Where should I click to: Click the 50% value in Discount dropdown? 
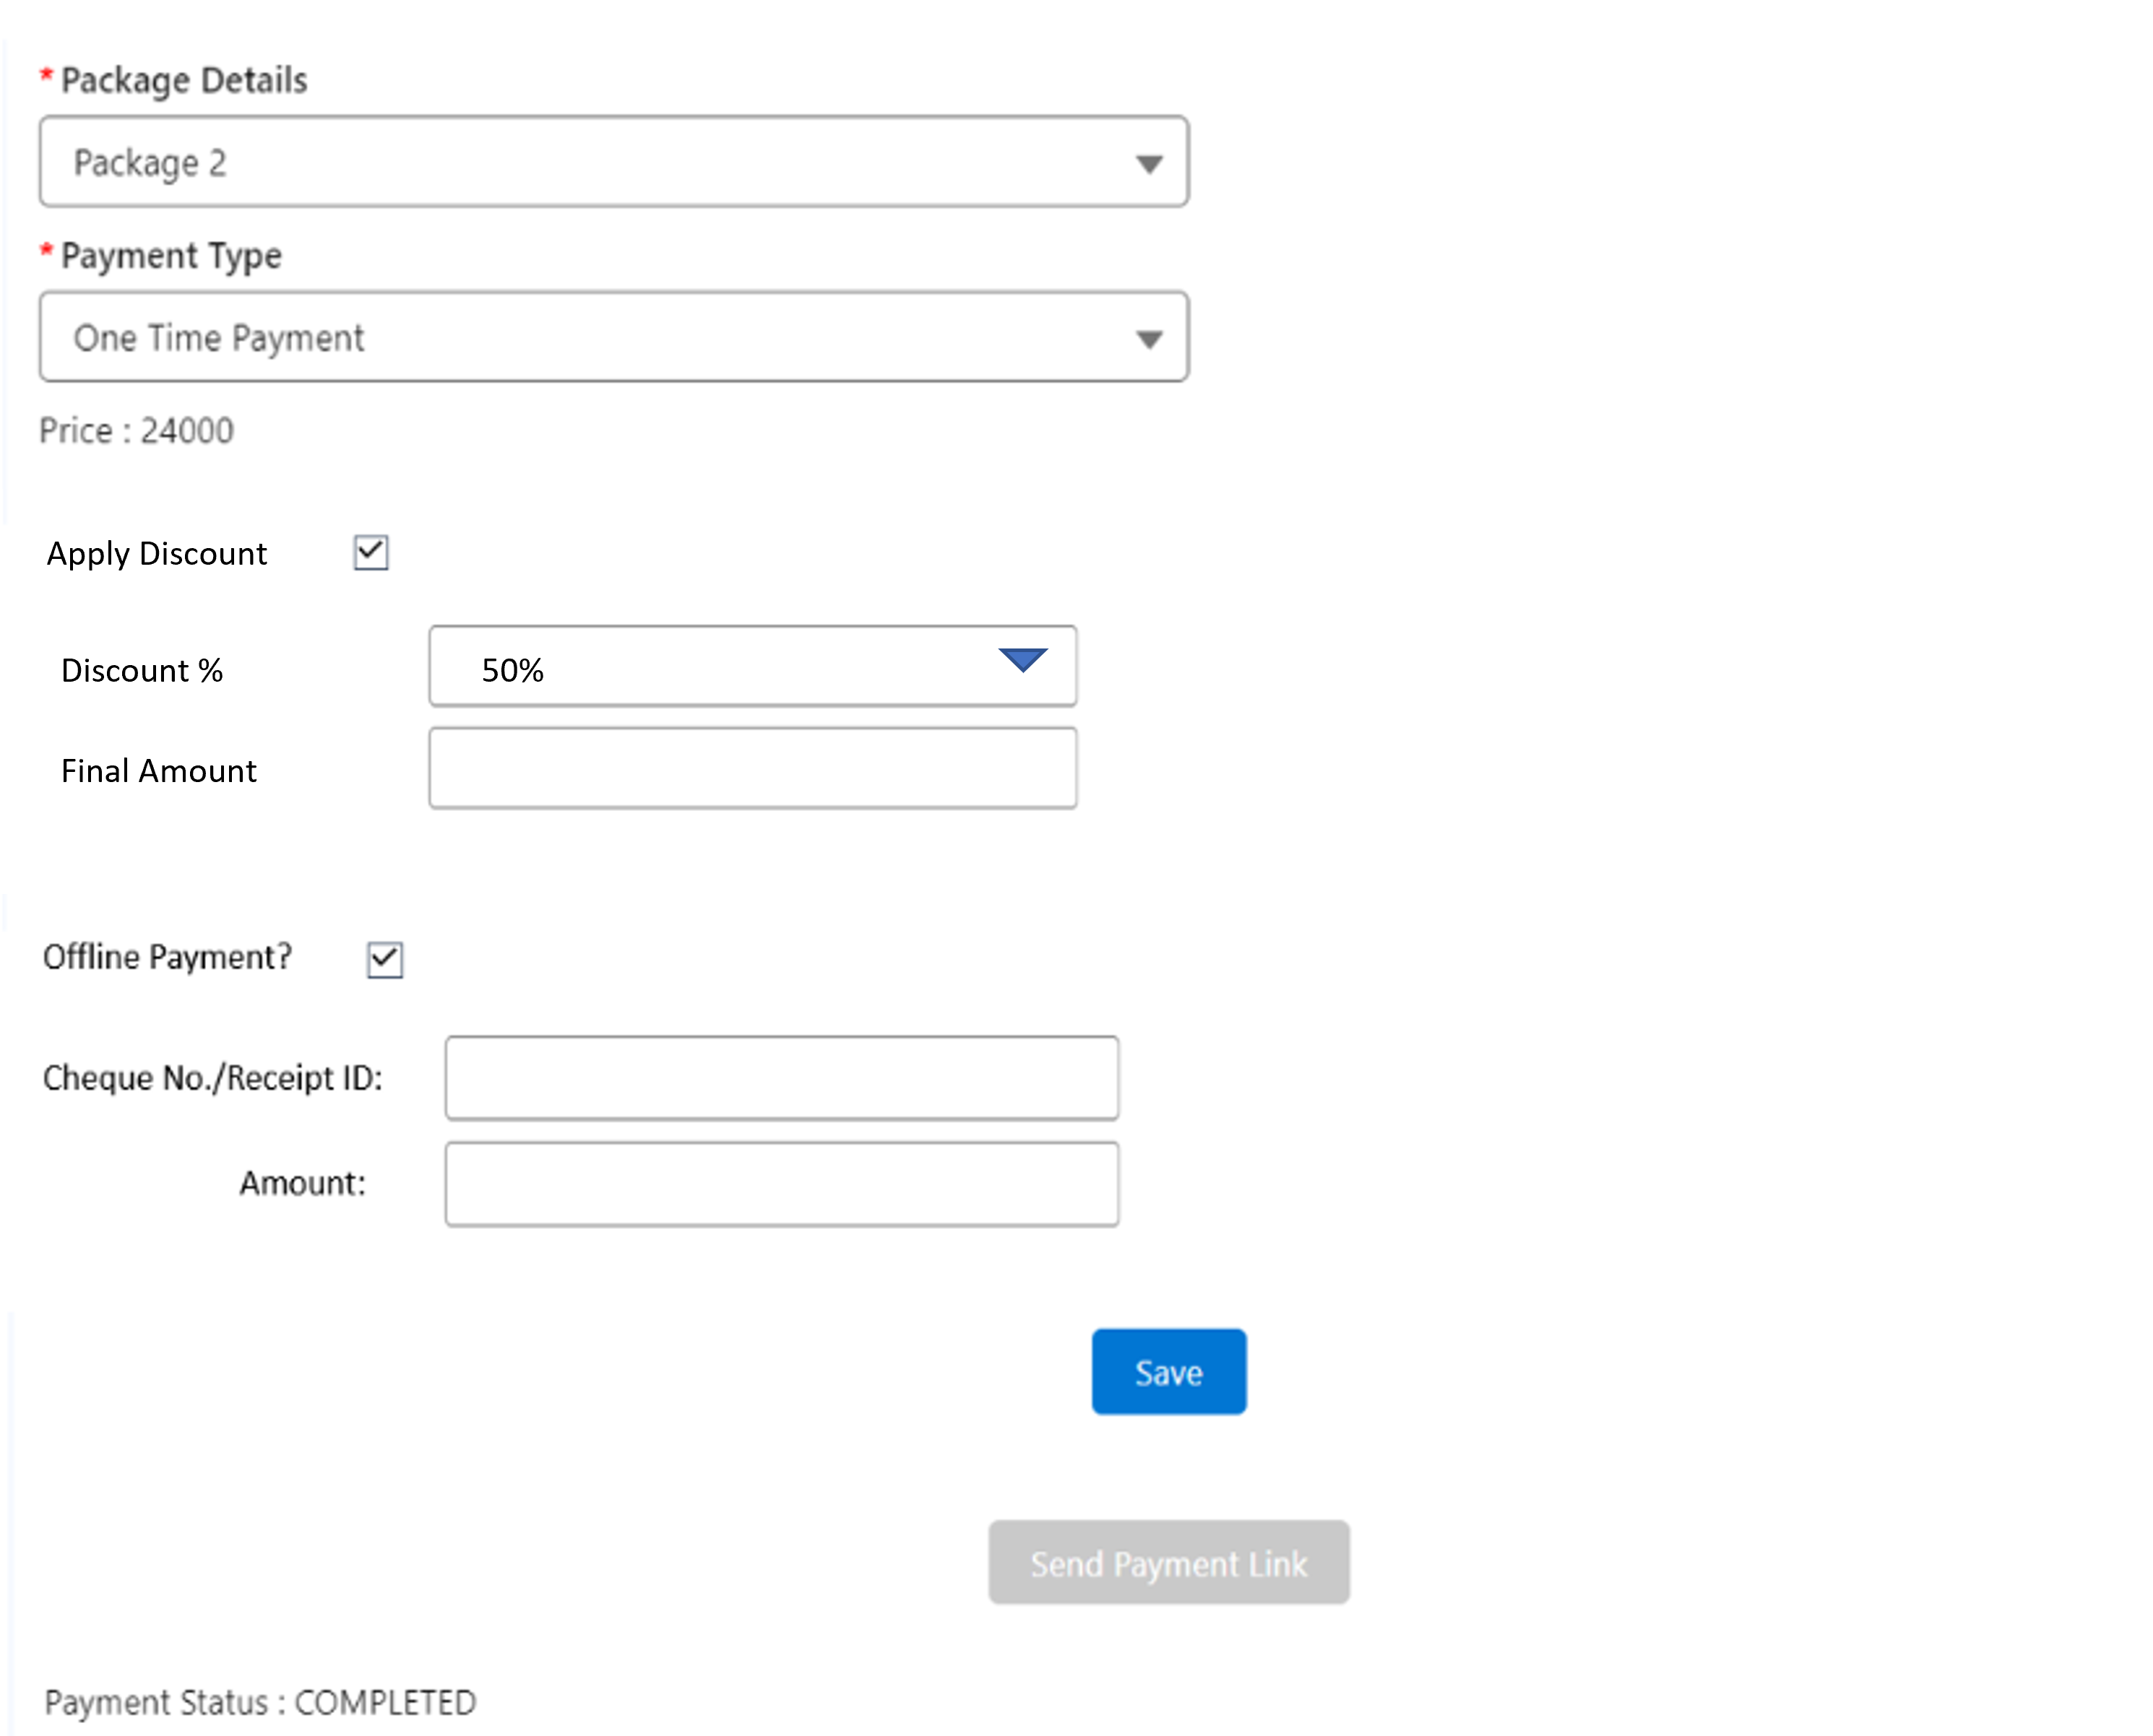512,670
